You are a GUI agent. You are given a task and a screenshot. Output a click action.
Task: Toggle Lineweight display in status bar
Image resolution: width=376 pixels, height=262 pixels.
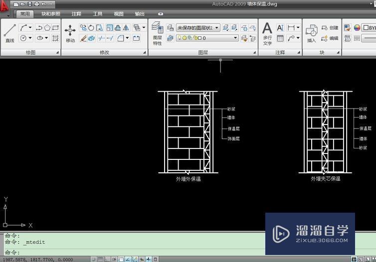point(149,260)
